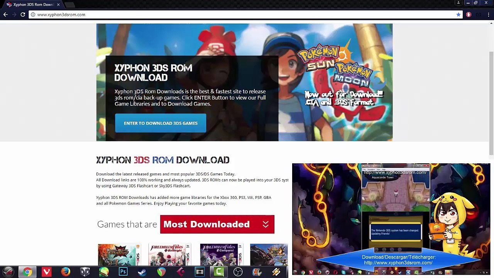Open Fire Emblem Fates Conquest cover
The image size is (494, 278).
221,255
